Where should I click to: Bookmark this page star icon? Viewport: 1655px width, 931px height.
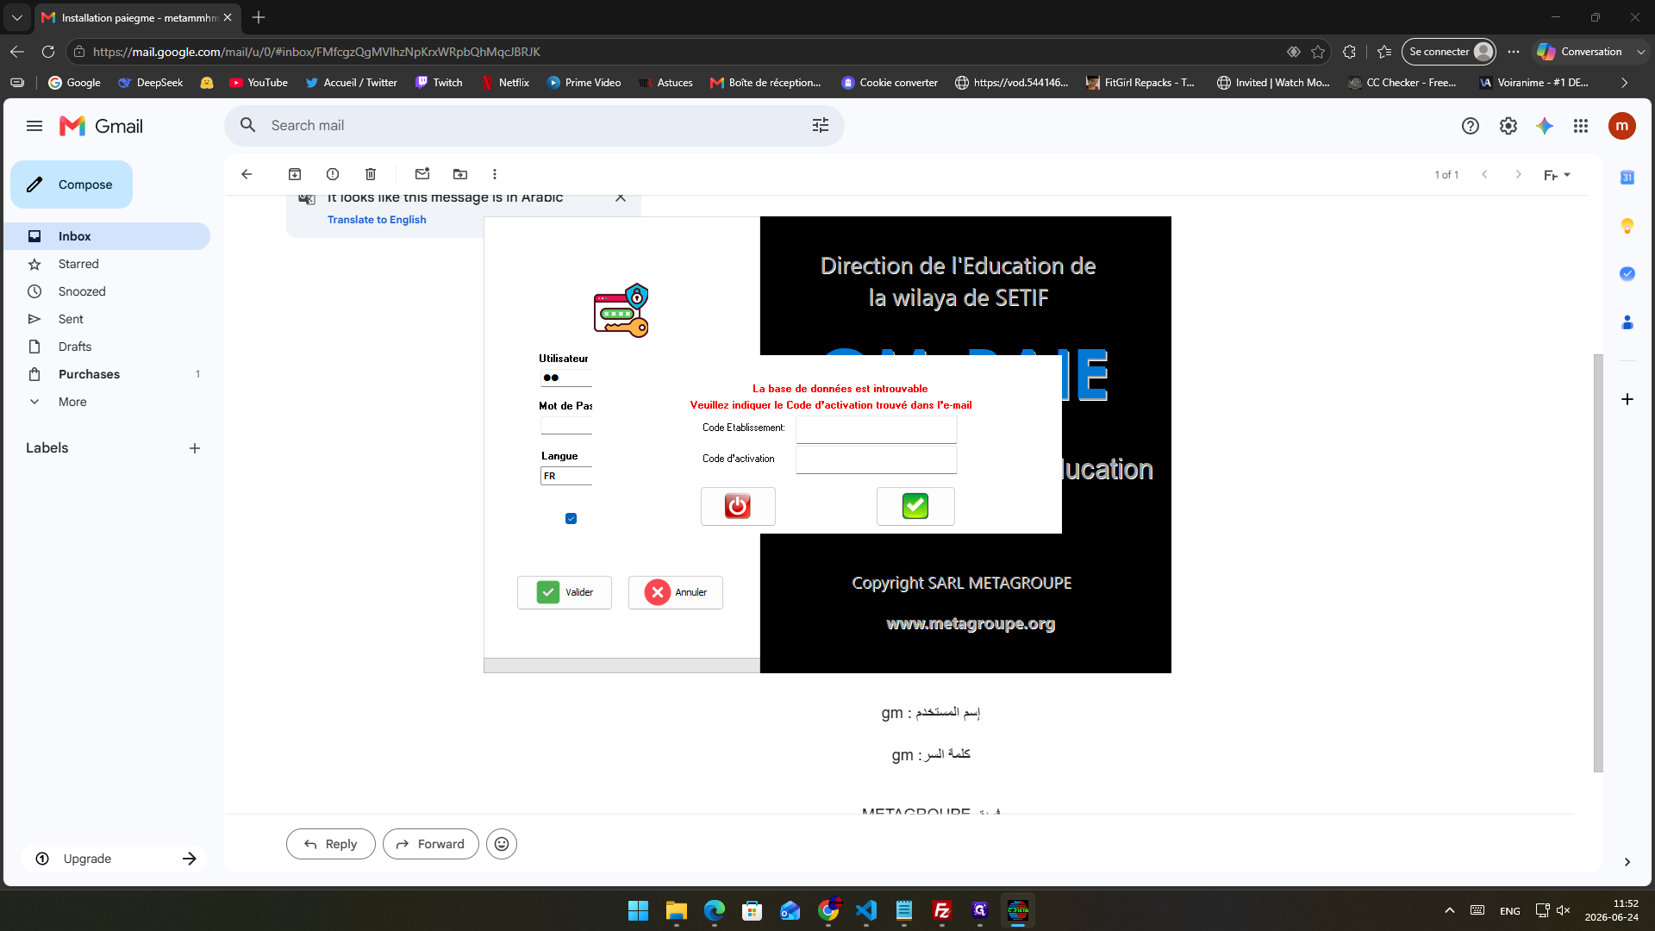pyautogui.click(x=1318, y=52)
